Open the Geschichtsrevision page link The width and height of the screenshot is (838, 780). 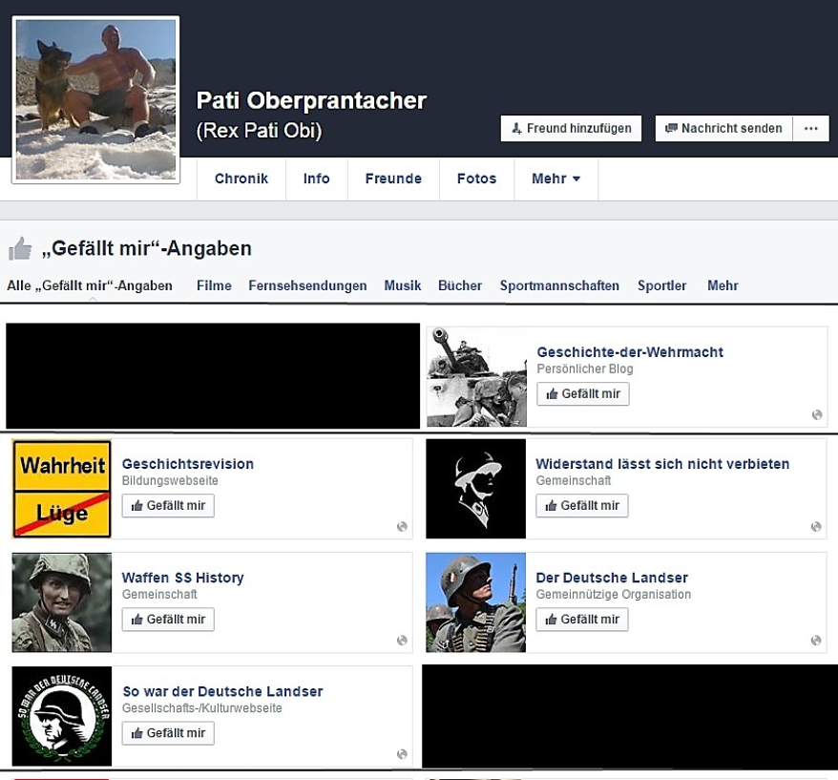coord(188,464)
